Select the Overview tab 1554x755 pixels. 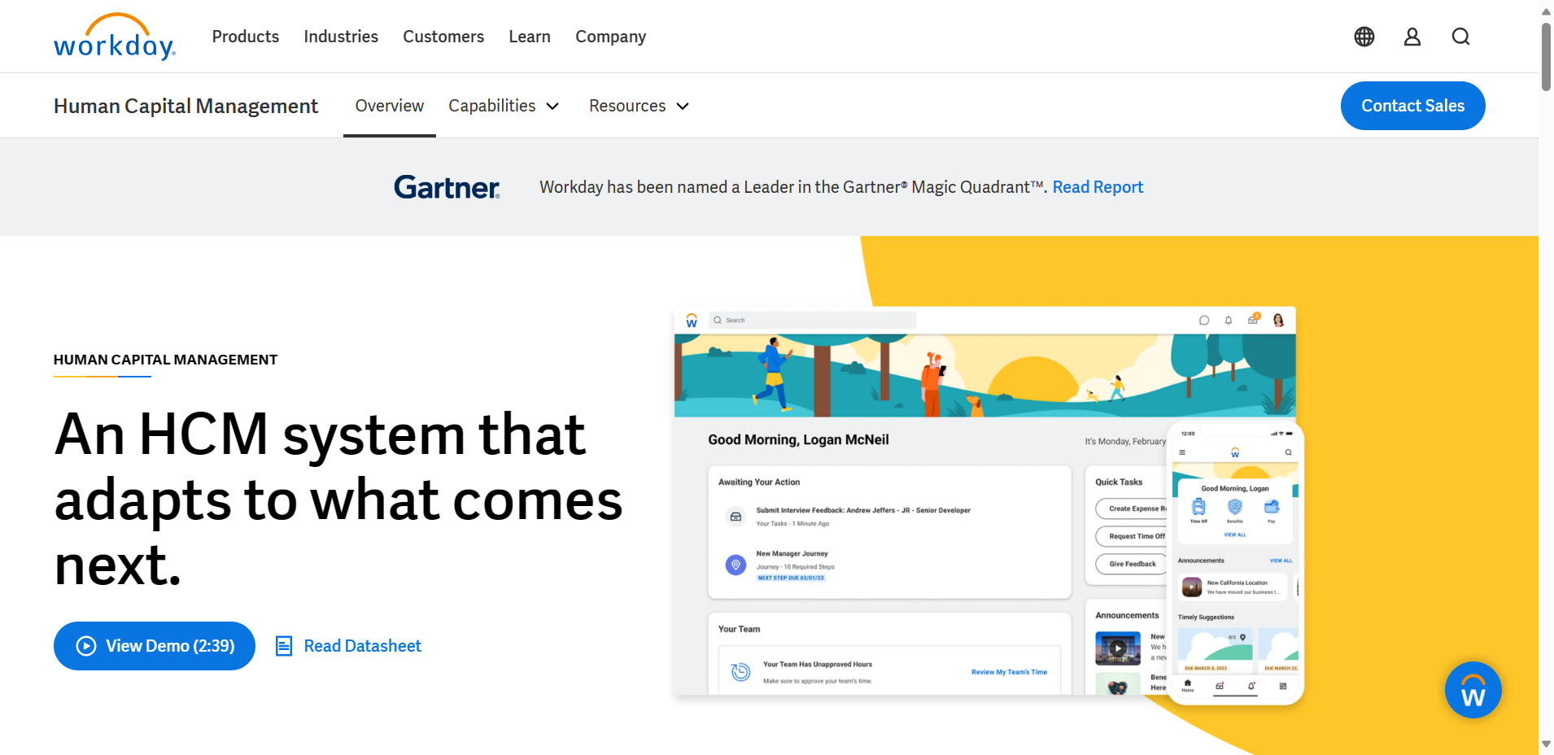390,106
